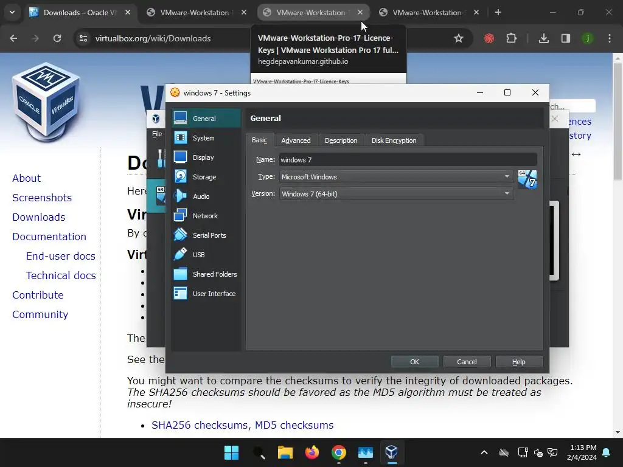Open End-user docs link
The height and width of the screenshot is (467, 623).
point(60,256)
